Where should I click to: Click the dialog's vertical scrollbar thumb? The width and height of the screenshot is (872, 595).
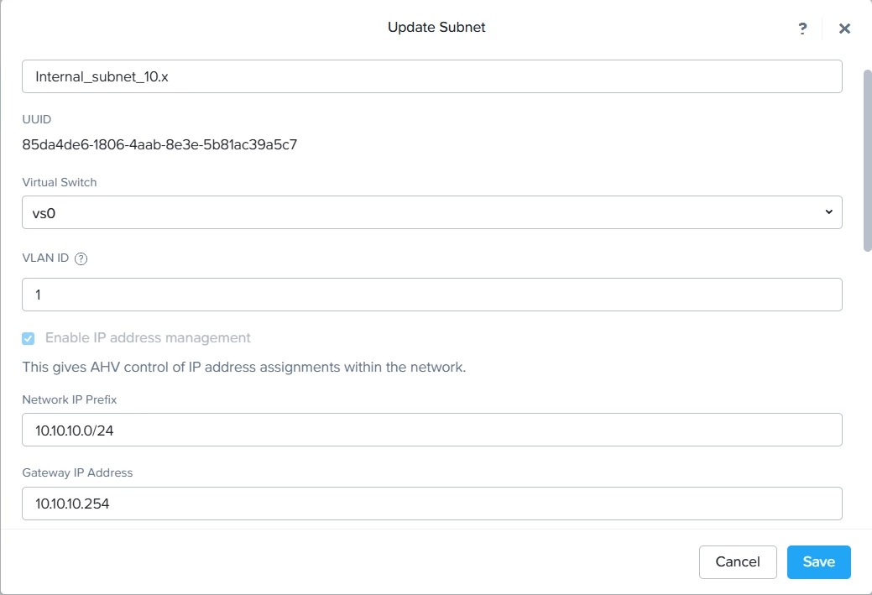tap(867, 160)
